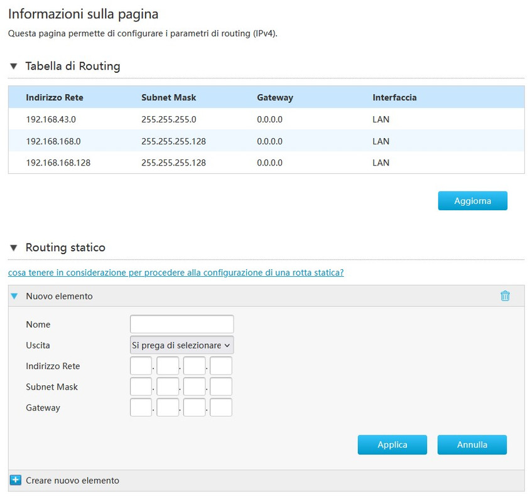Select gateway 0.0.0.0 in 192.168.168.0 row
The image size is (530, 502).
pyautogui.click(x=270, y=141)
